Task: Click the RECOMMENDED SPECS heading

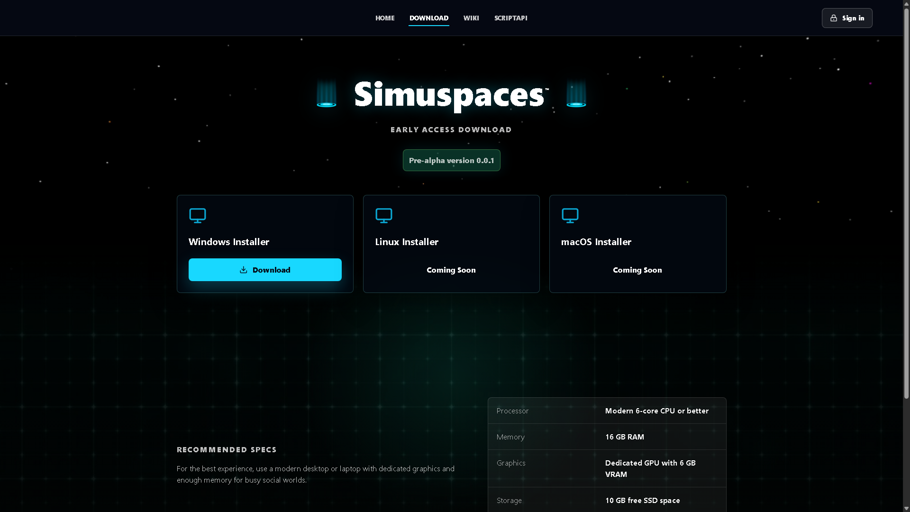Action: pos(227,449)
